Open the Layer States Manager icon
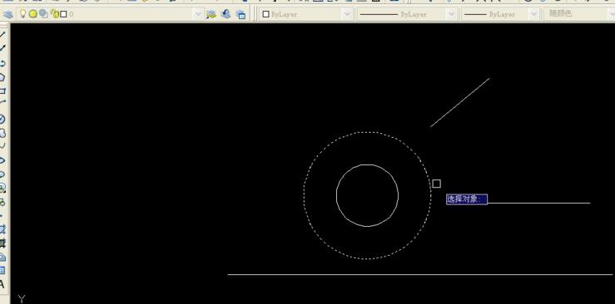 pos(241,14)
